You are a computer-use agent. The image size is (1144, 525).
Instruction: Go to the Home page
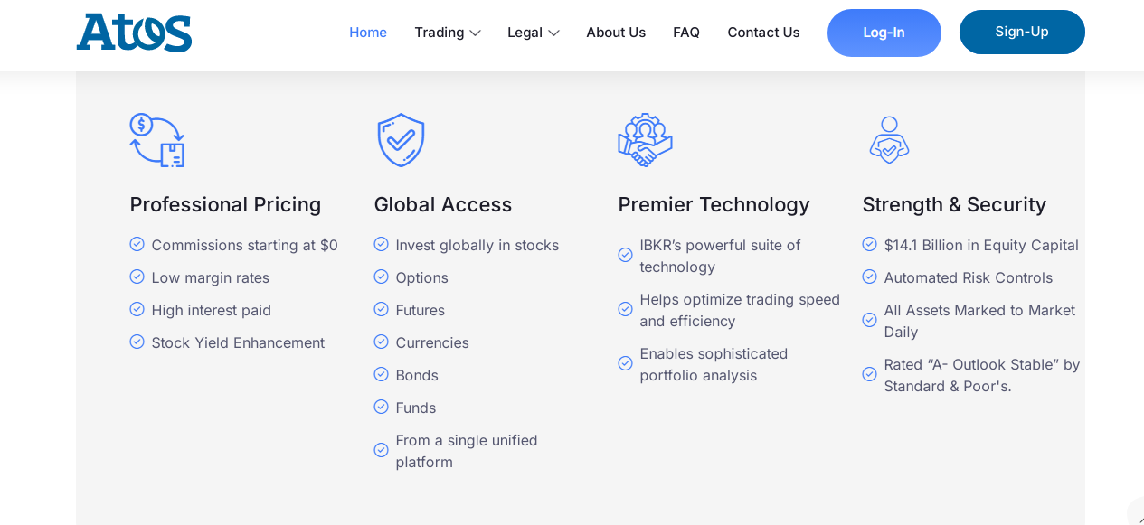click(x=368, y=33)
